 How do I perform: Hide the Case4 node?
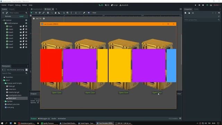point(26,35)
